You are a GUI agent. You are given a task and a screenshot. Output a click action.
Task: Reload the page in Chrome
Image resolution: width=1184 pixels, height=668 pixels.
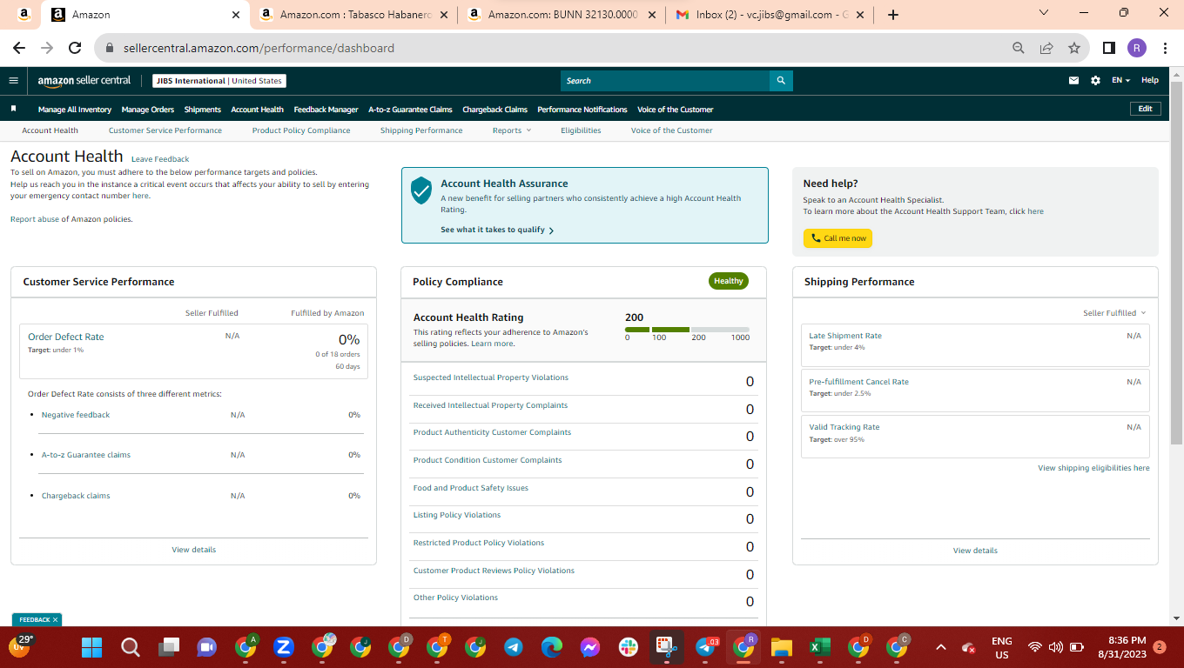click(x=75, y=49)
